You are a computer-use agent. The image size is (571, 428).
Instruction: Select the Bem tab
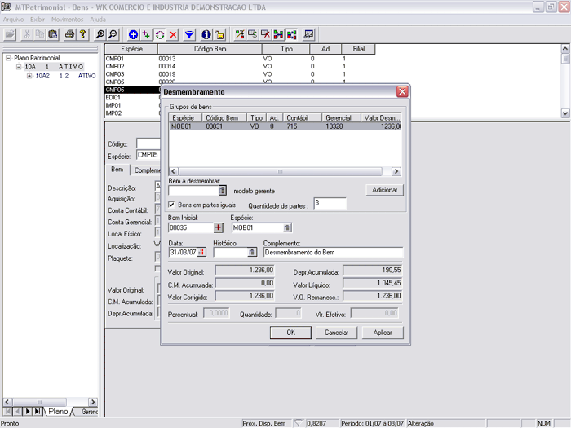(x=117, y=170)
